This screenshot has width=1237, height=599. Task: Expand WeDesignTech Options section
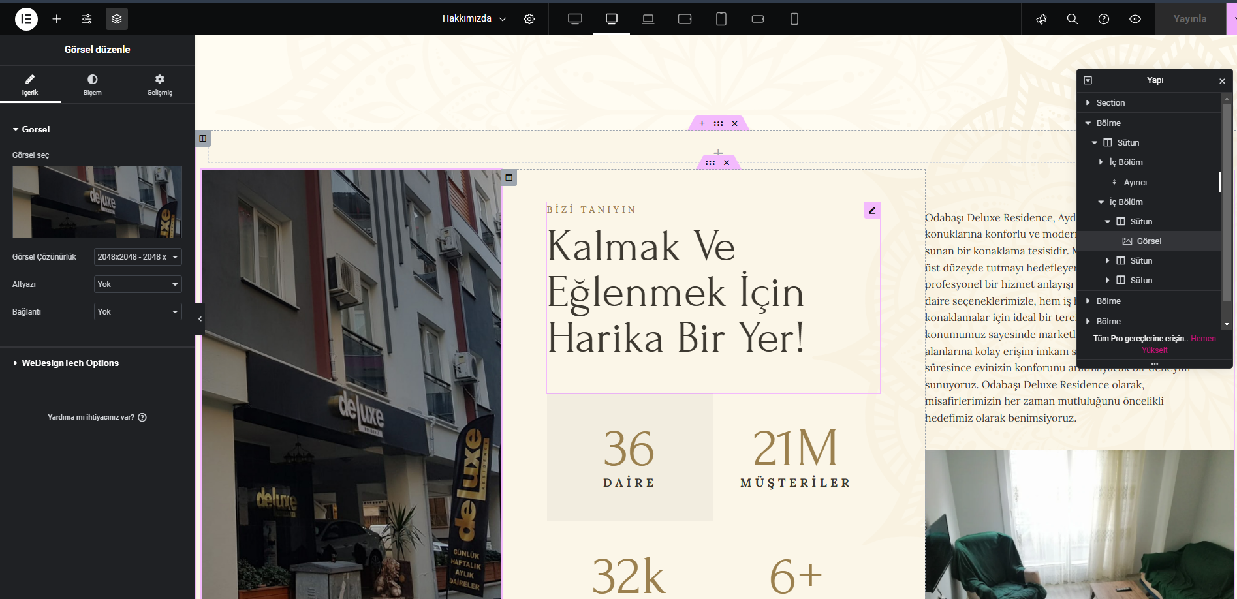pyautogui.click(x=66, y=363)
